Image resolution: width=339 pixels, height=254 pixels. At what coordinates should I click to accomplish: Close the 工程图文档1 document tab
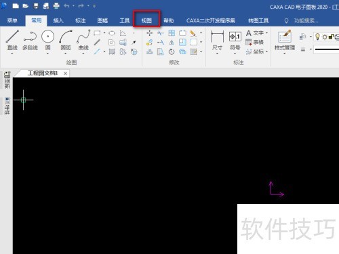65,73
